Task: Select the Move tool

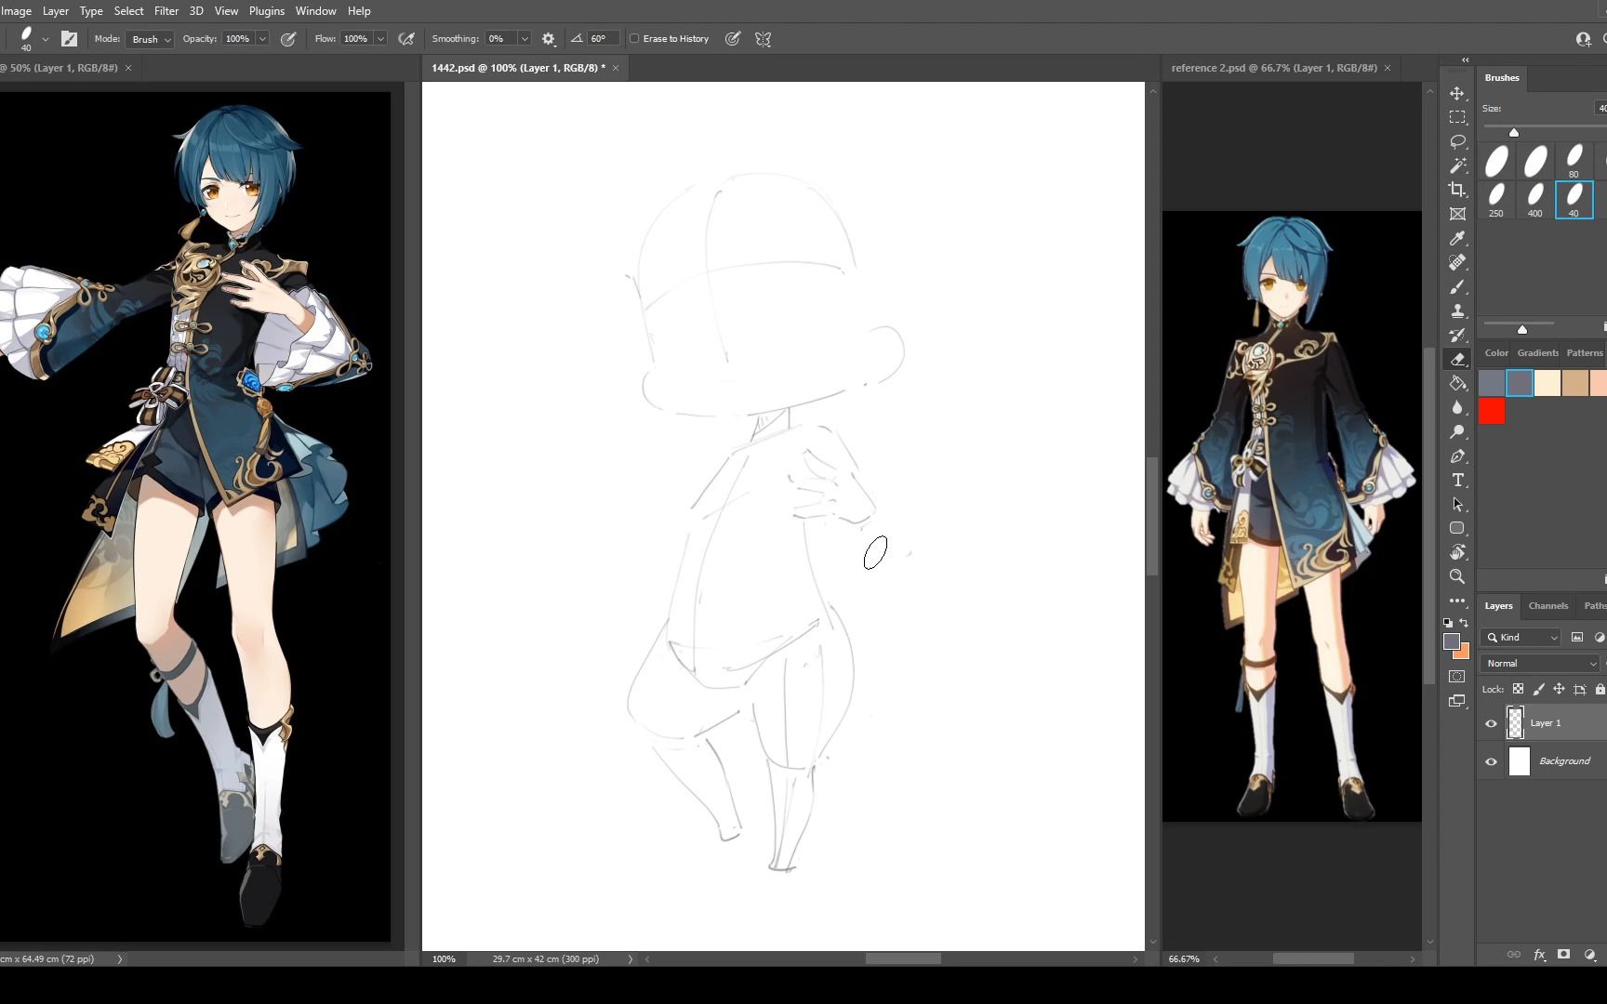Action: point(1457,94)
